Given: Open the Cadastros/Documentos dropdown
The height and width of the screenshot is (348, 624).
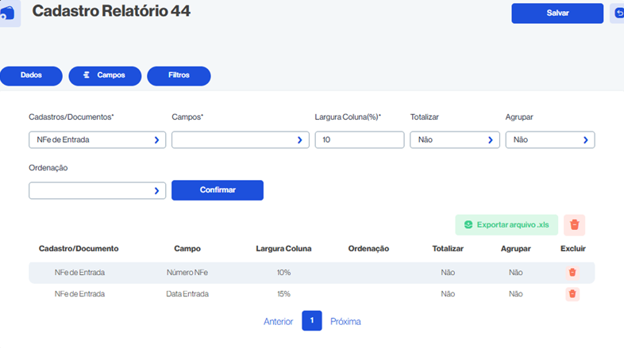Looking at the screenshot, I should (x=97, y=140).
